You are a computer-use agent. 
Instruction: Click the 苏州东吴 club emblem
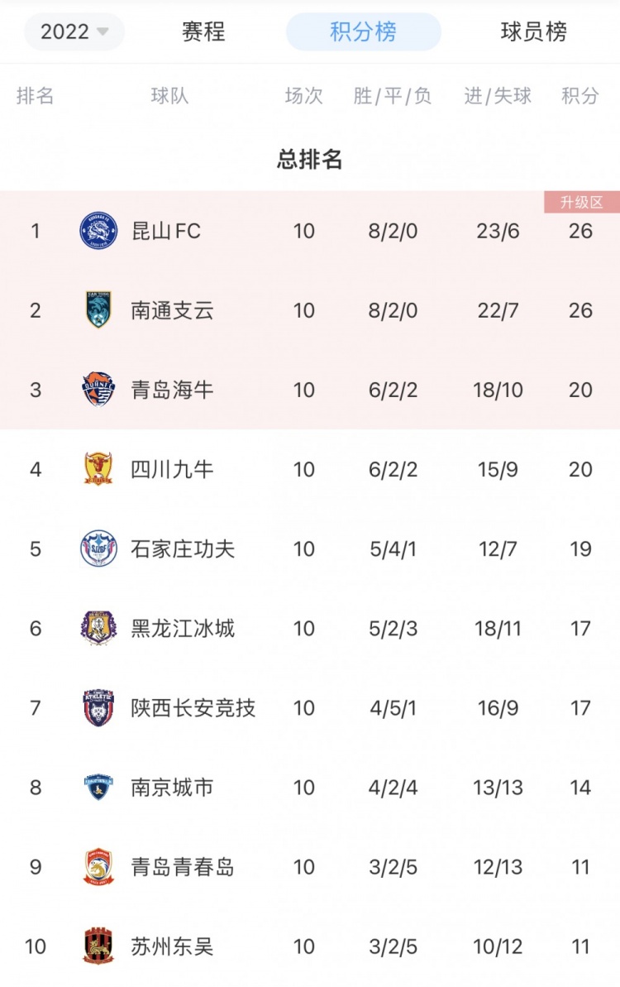point(98,946)
